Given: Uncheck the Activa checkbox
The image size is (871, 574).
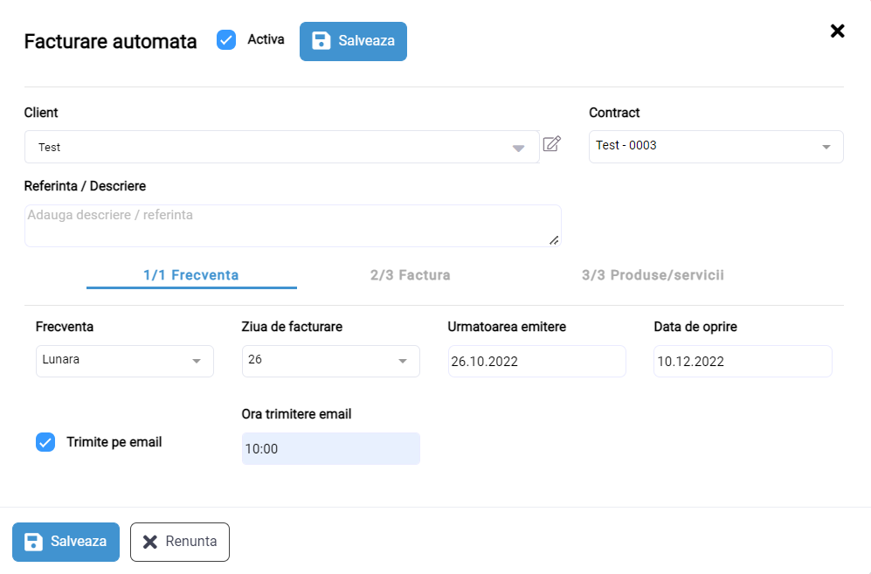Looking at the screenshot, I should [x=226, y=40].
